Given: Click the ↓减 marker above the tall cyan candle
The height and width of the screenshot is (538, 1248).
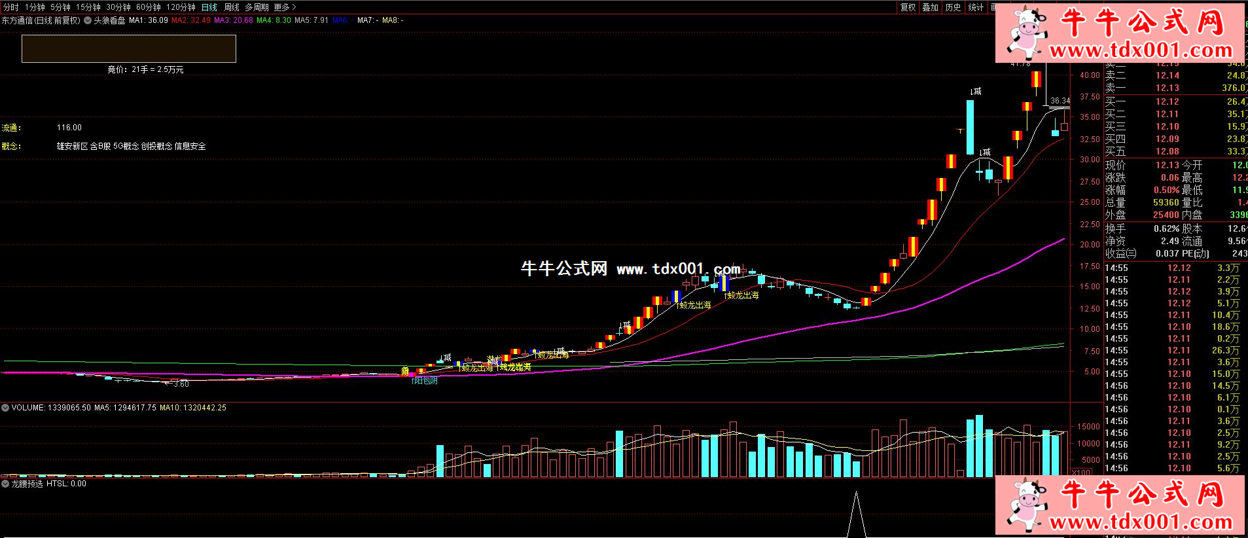Looking at the screenshot, I should click(x=976, y=91).
